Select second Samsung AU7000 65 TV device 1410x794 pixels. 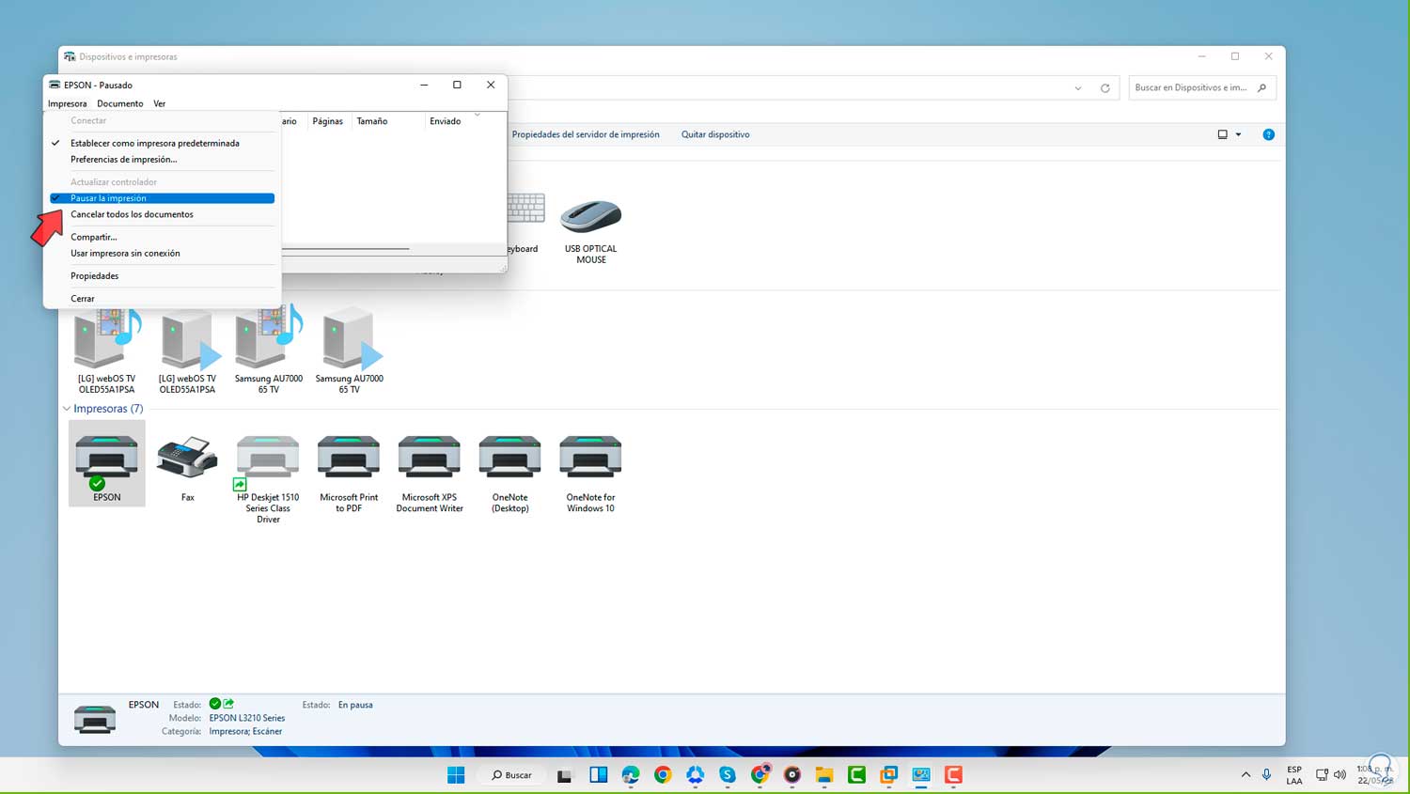[x=349, y=350]
